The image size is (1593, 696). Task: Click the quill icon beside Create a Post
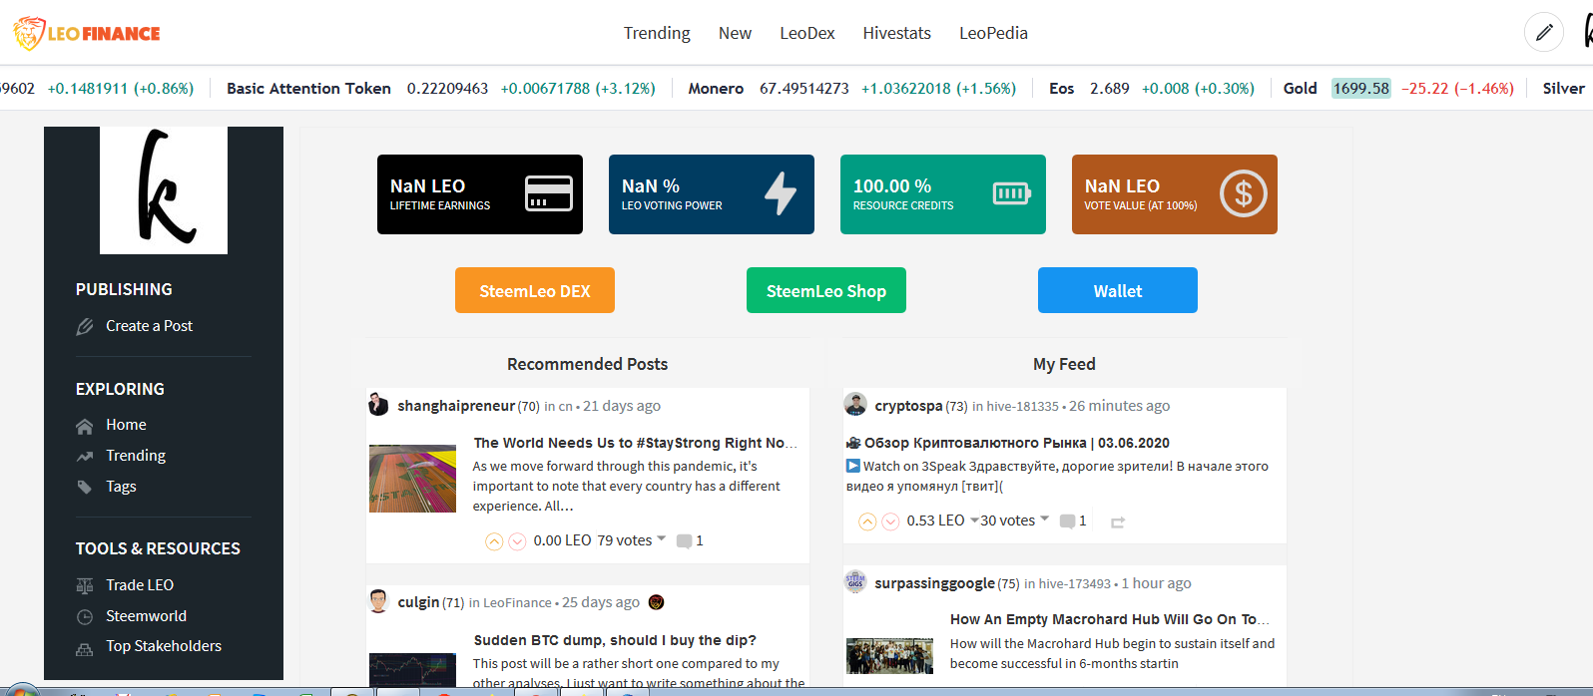pos(85,326)
